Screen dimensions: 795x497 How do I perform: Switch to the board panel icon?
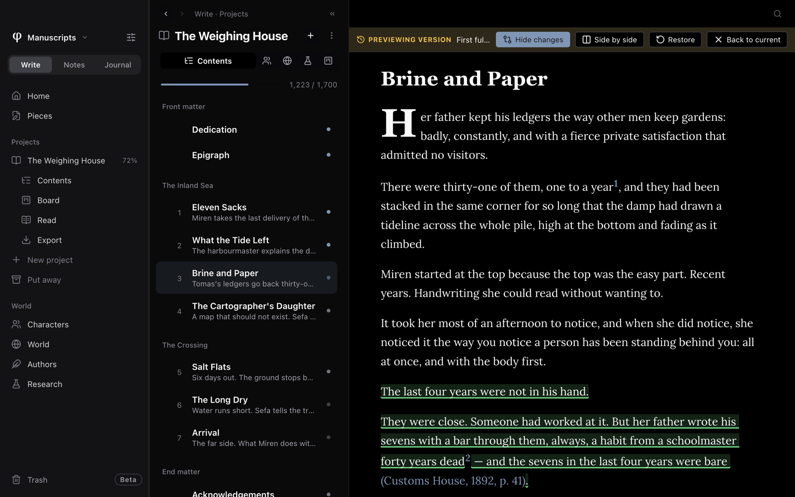[328, 61]
